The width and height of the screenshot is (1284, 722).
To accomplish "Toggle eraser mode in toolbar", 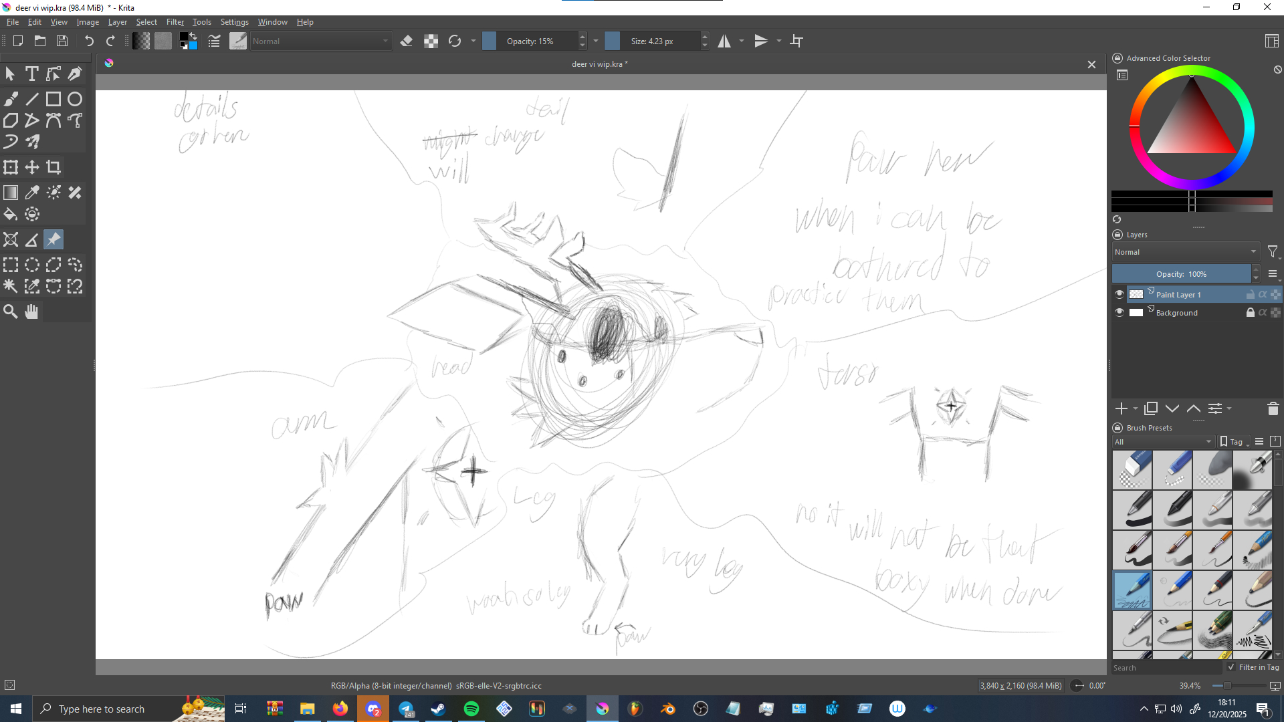I will click(406, 41).
